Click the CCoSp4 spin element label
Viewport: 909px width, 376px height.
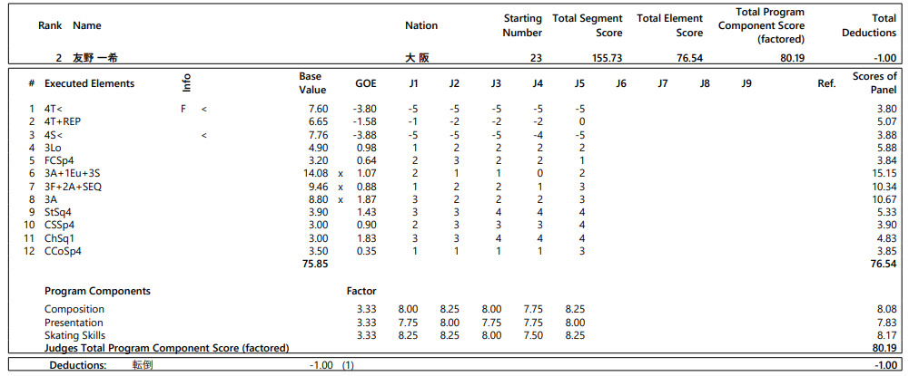[63, 251]
